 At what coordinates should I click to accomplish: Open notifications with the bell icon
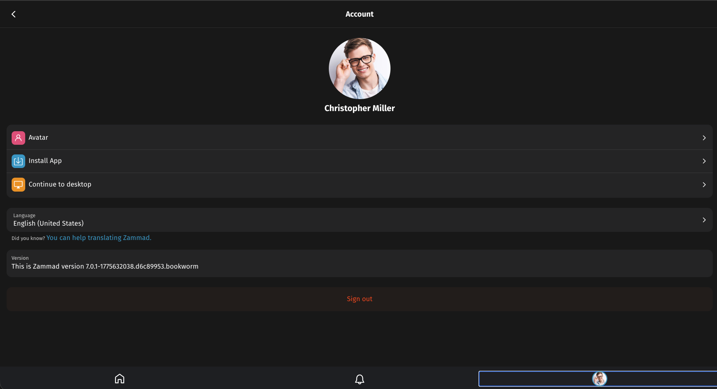tap(359, 379)
